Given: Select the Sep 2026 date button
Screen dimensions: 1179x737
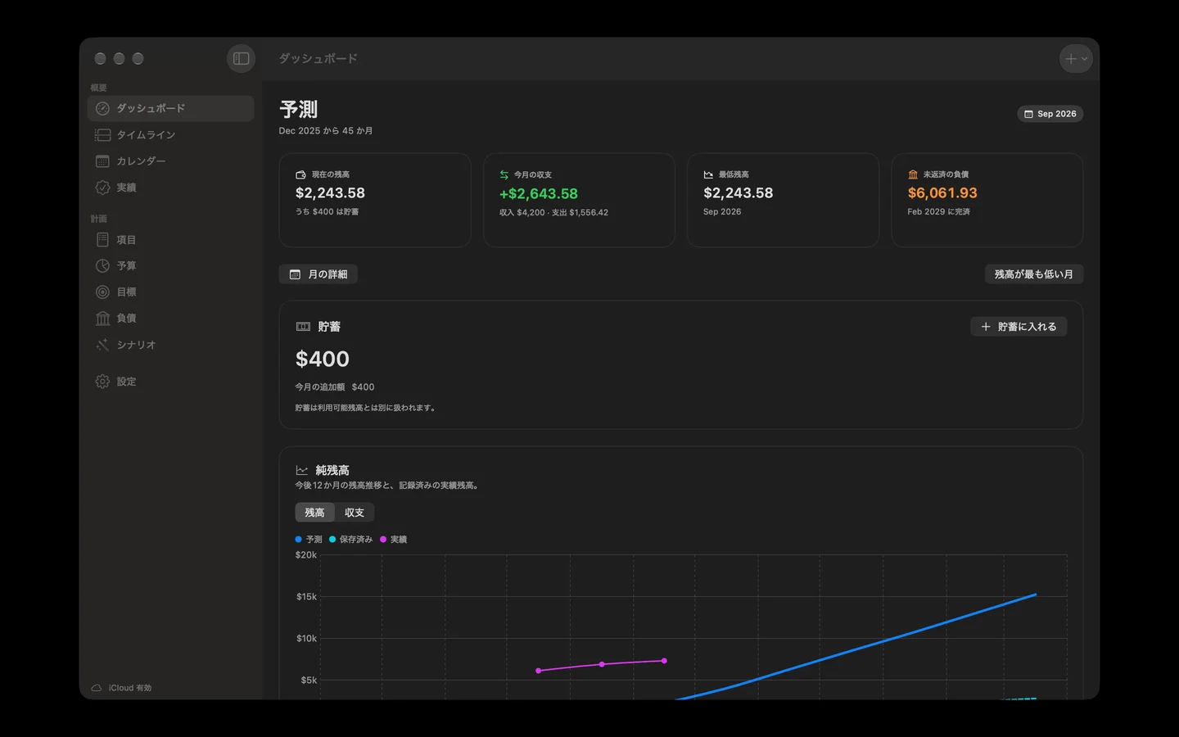Looking at the screenshot, I should click(x=1050, y=114).
